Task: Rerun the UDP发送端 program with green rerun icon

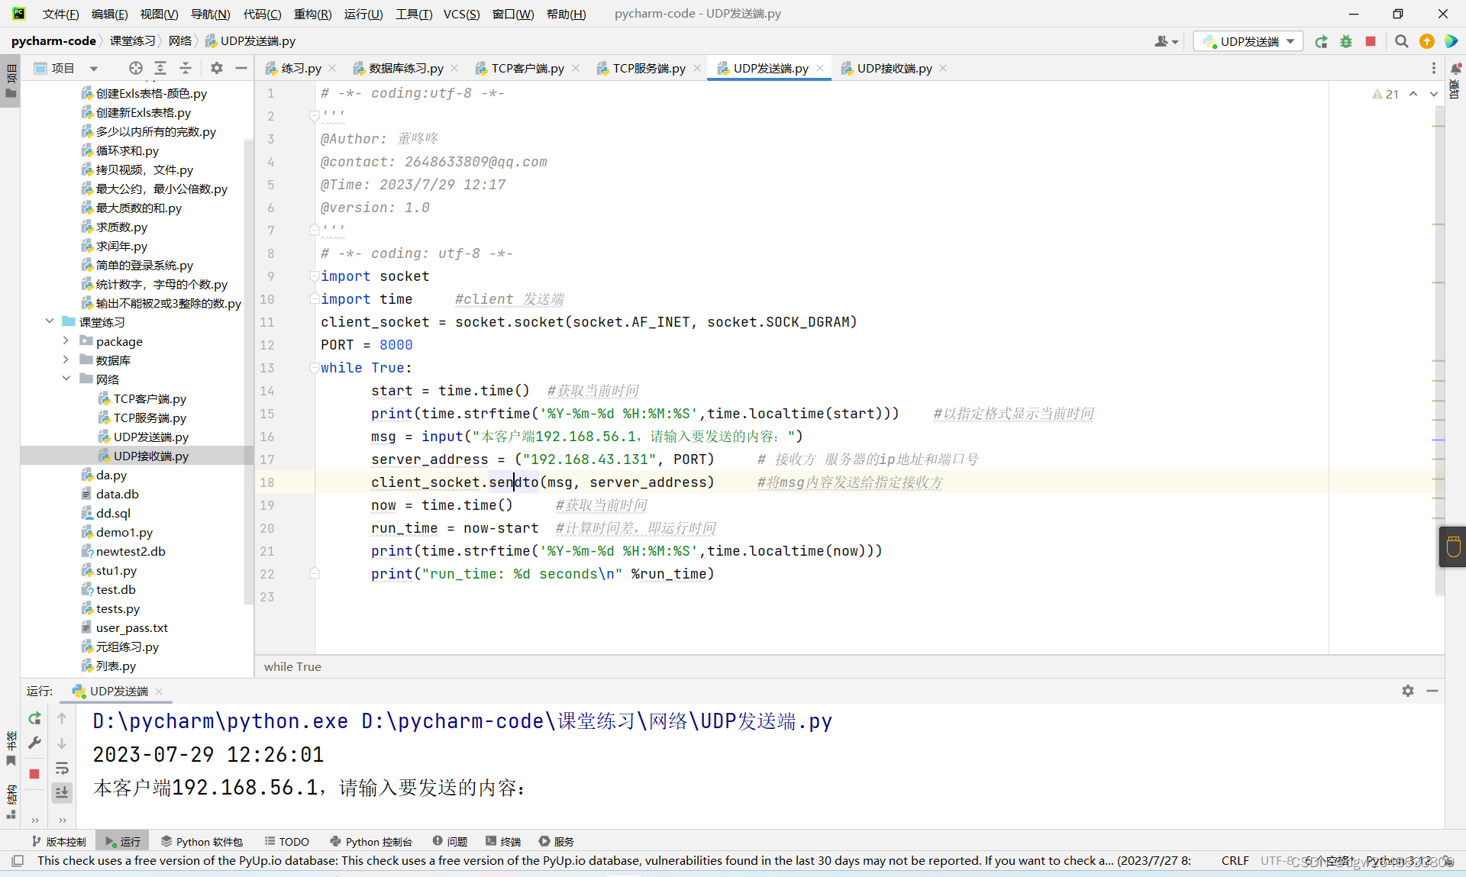Action: tap(34, 718)
